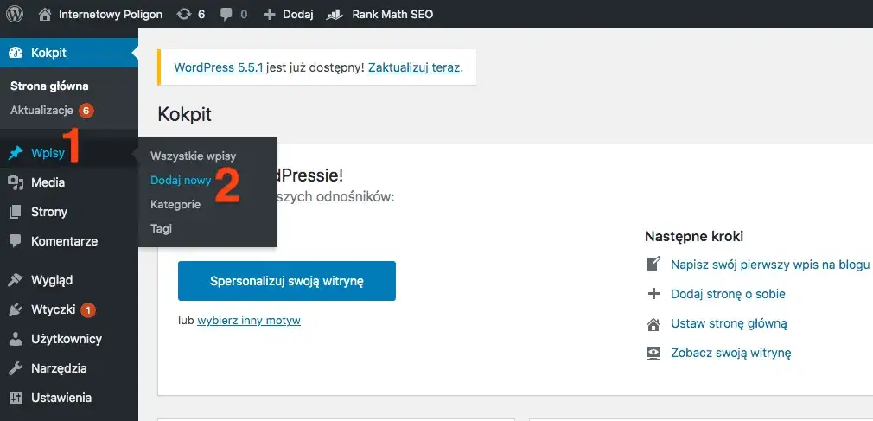Image resolution: width=873 pixels, height=421 pixels.
Task: Click the Zaktualizuj teraz link
Action: tap(414, 68)
